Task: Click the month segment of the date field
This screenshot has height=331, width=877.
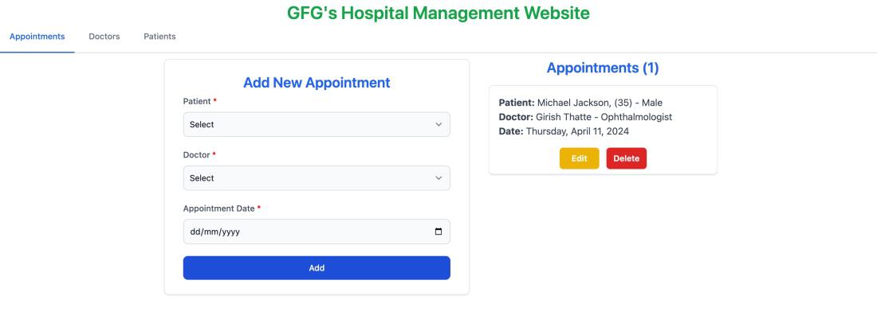Action: (212, 232)
